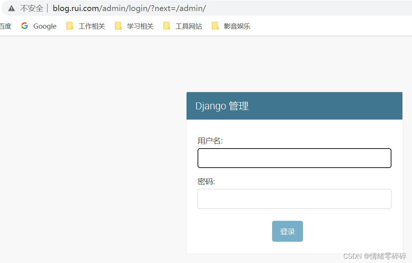Focus the 密码 password input field
The image size is (412, 263).
[294, 199]
